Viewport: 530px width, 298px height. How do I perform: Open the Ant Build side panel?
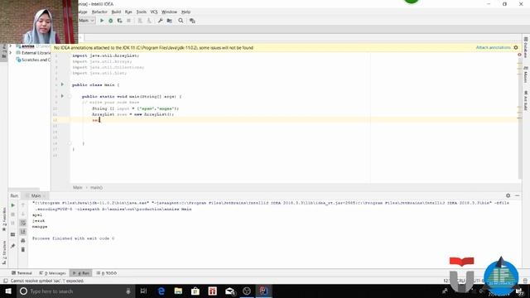[x=526, y=100]
